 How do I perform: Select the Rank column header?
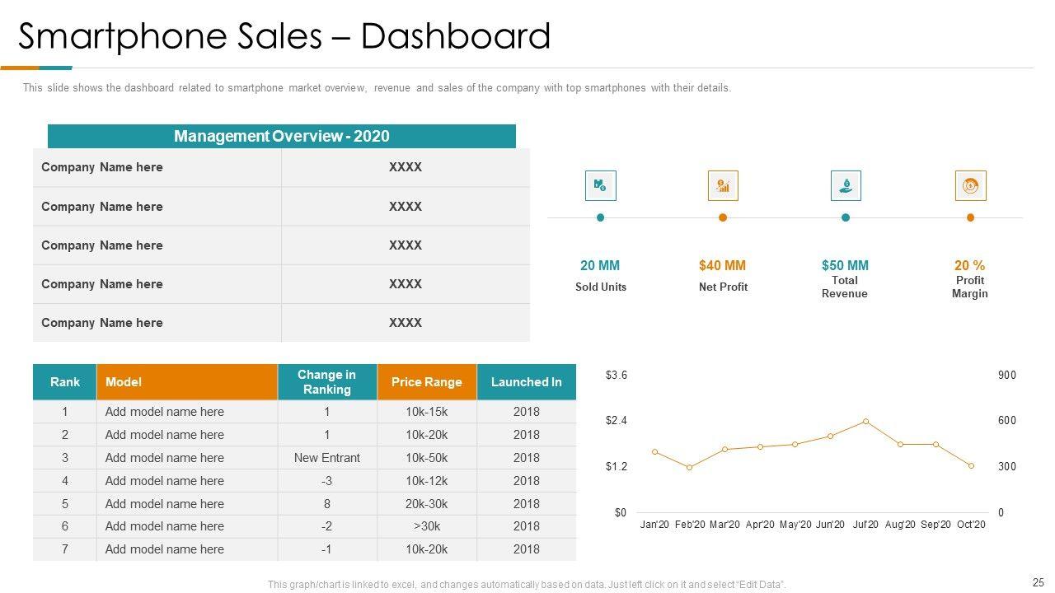[x=65, y=382]
